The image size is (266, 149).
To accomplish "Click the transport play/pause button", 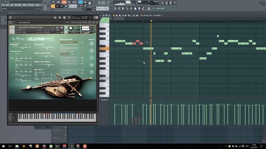I will coord(57,6).
